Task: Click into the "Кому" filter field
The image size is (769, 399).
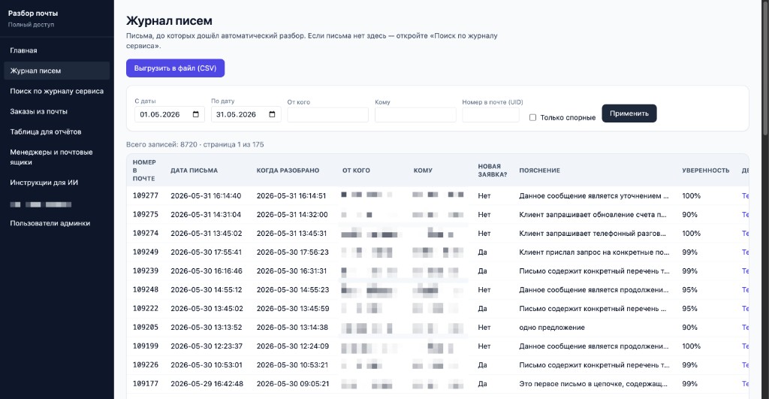Action: coord(415,115)
